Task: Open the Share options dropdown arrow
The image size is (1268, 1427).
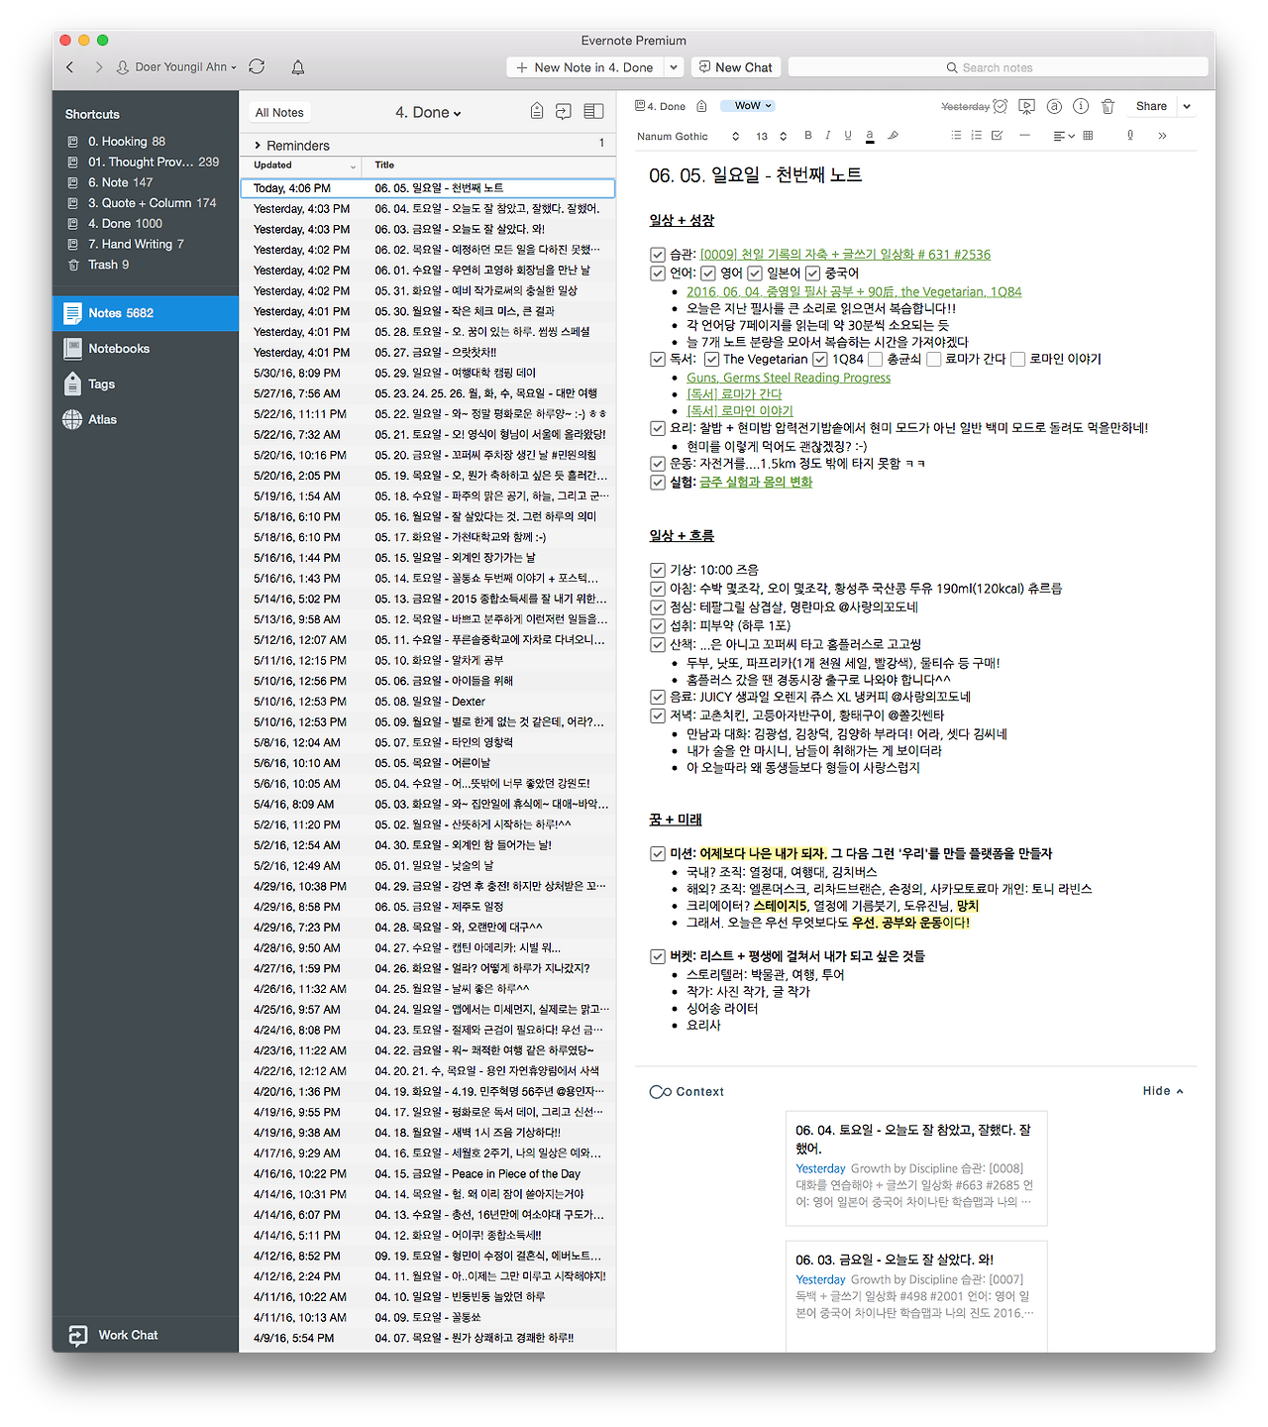Action: [1187, 106]
